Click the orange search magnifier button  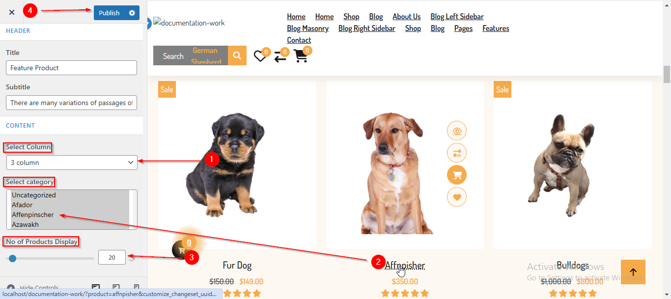pyautogui.click(x=237, y=55)
